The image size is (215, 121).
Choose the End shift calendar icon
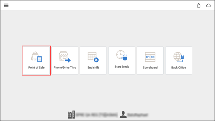pyautogui.click(x=93, y=57)
